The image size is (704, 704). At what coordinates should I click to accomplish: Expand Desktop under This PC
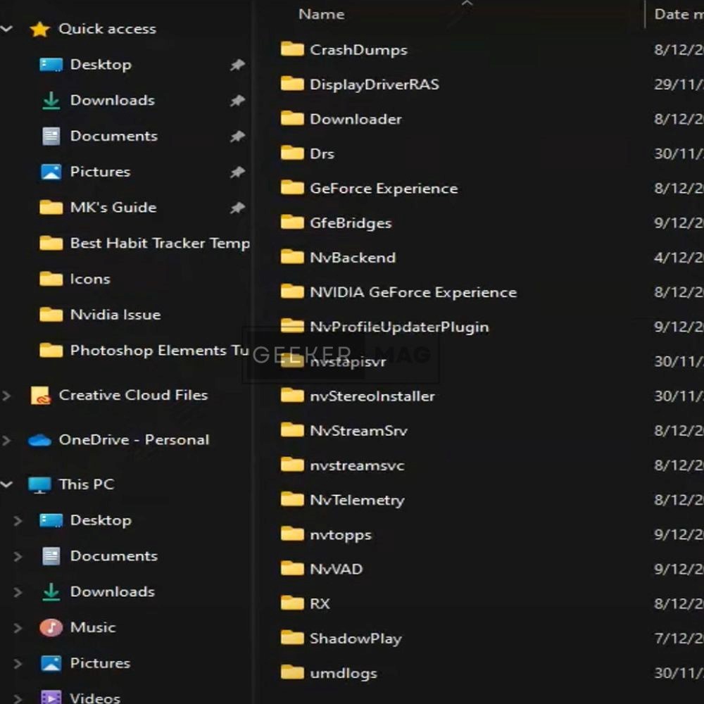(18, 521)
